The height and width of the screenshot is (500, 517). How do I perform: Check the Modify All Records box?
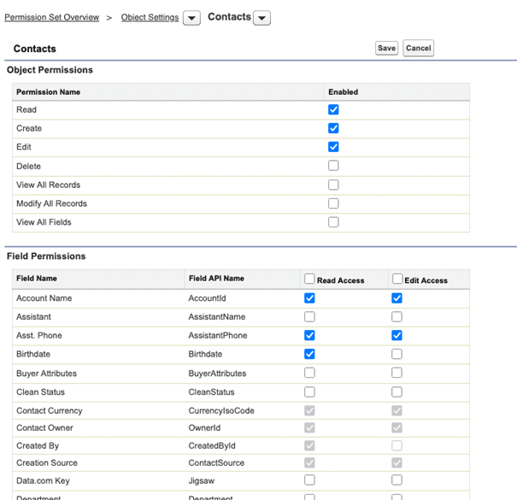[333, 203]
